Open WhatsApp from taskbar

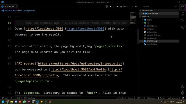pyautogui.click(x=24, y=102)
